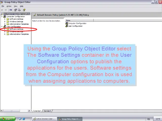162x121 pixels.
Task: Expand Windows Settings under Computer Configuration
Action: click(x=5, y=22)
